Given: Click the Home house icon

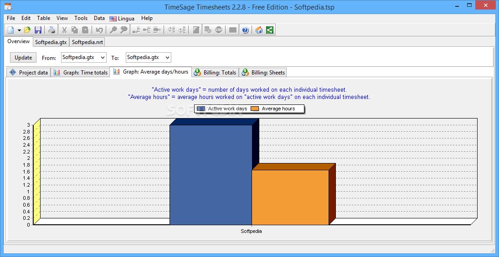Looking at the screenshot, I should 259,30.
